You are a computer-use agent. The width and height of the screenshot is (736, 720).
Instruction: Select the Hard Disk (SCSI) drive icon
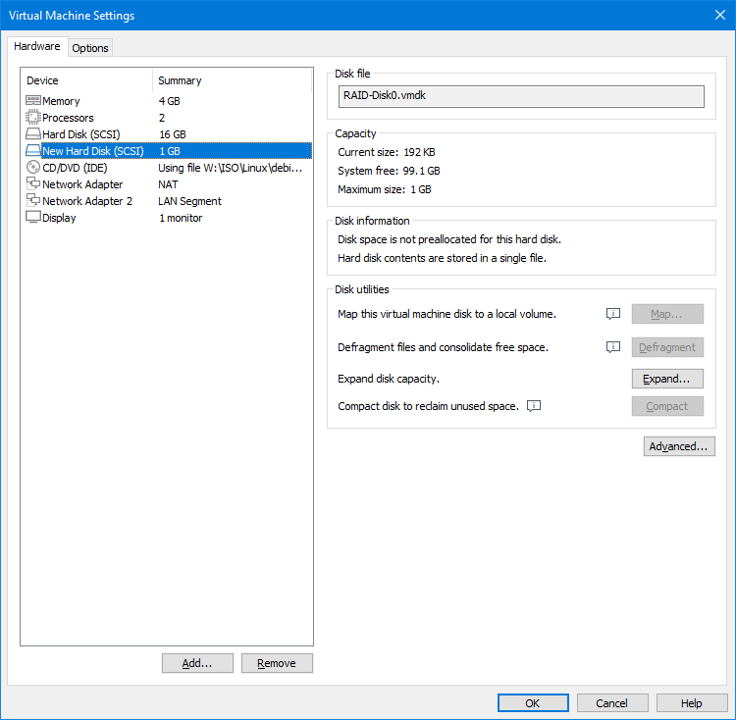32,134
